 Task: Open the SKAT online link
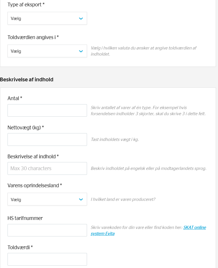point(195,227)
